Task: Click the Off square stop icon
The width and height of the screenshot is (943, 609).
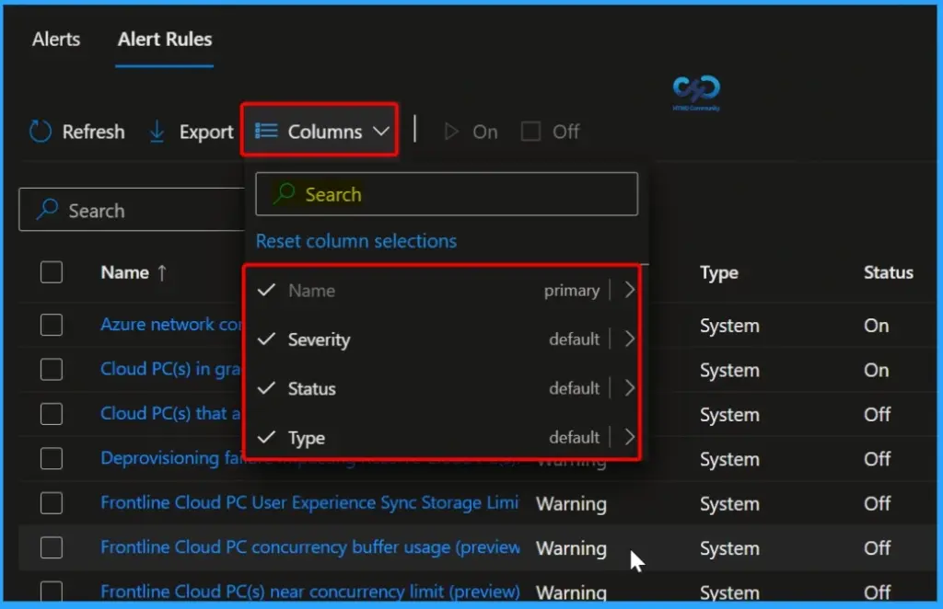Action: (x=530, y=132)
